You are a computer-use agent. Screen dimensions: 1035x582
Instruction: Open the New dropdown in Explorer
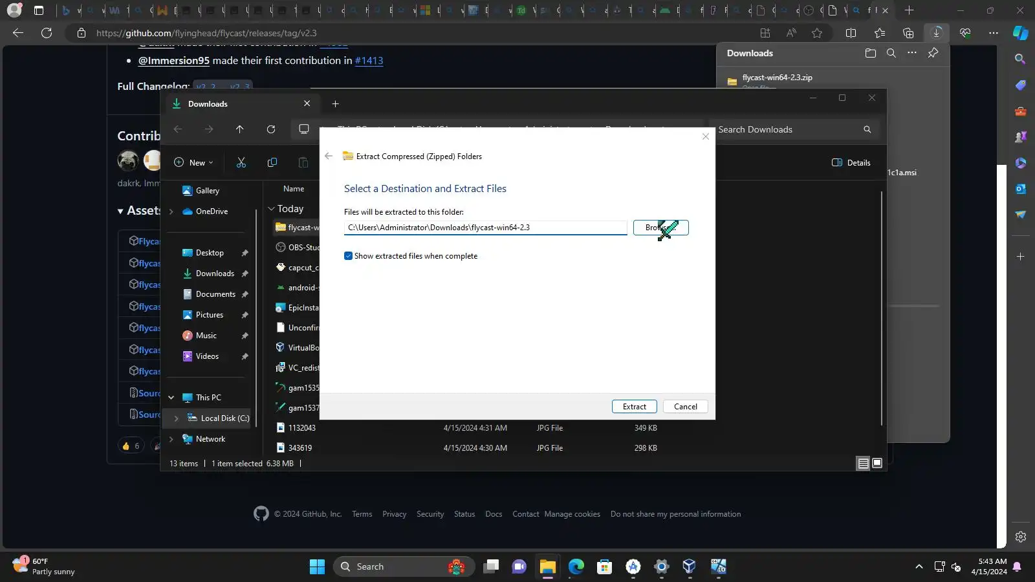tap(193, 163)
